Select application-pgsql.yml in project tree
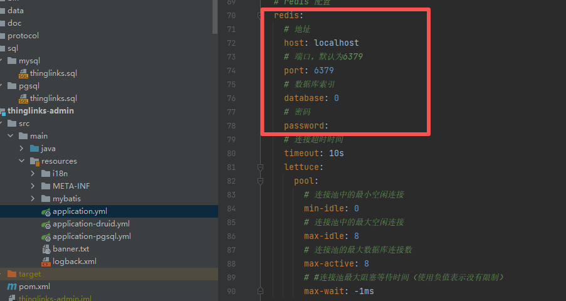 point(92,236)
